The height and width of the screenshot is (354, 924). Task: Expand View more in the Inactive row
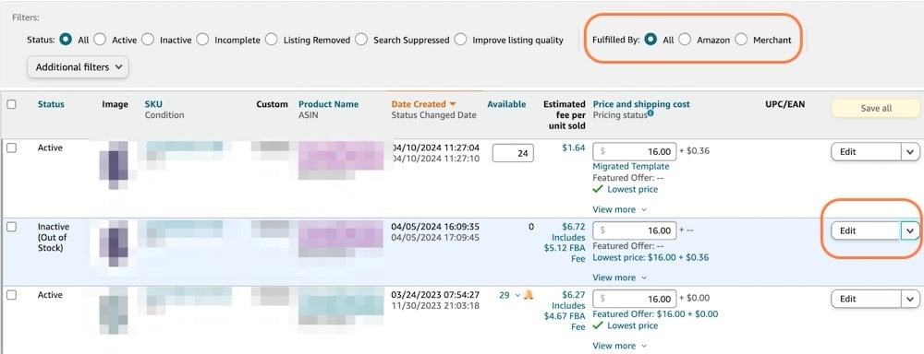(x=619, y=277)
